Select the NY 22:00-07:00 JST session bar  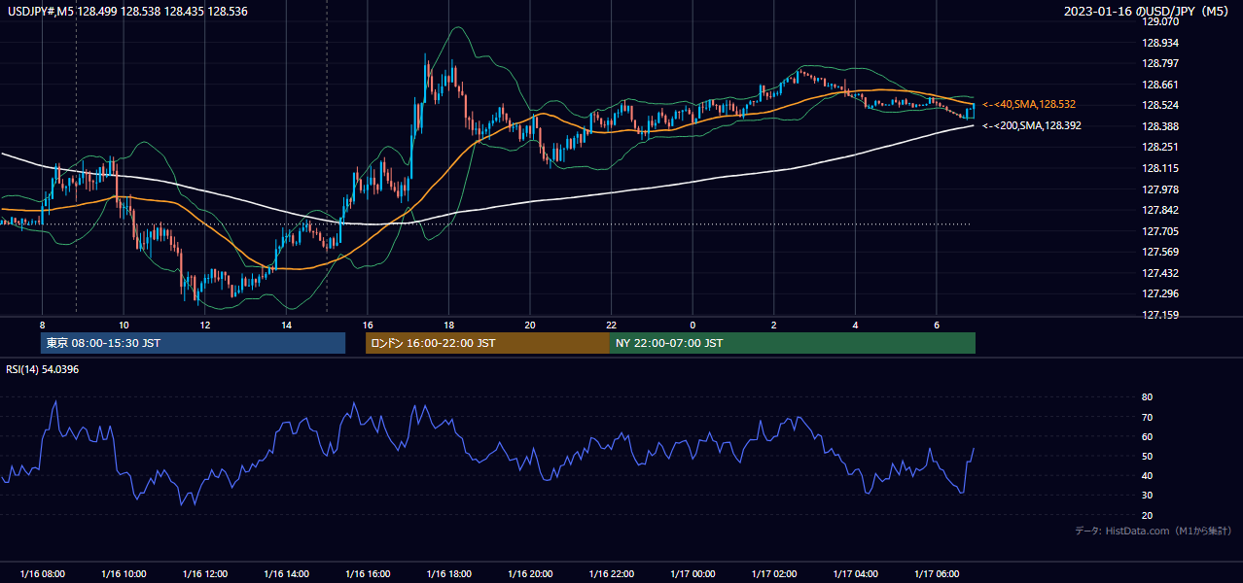coord(793,343)
